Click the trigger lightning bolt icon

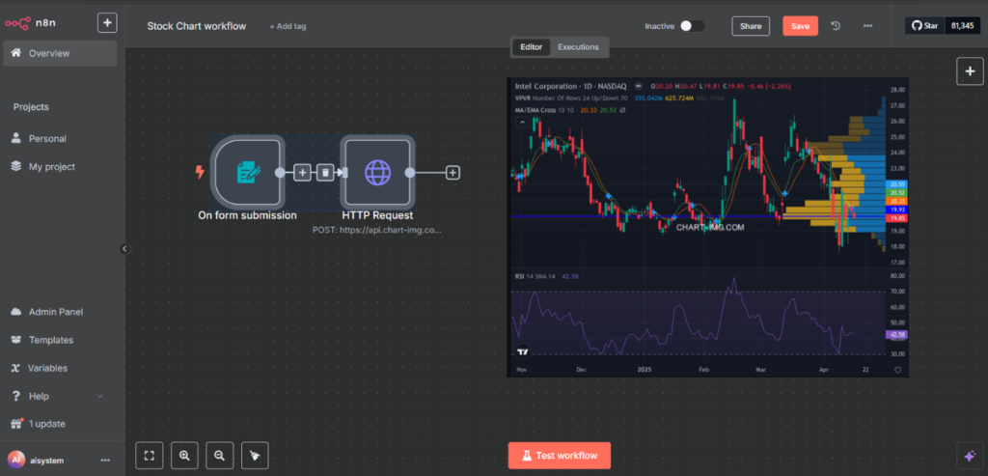(200, 172)
